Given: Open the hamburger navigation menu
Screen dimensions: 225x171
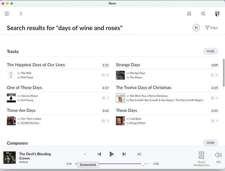Looking at the screenshot, I should point(7,14).
